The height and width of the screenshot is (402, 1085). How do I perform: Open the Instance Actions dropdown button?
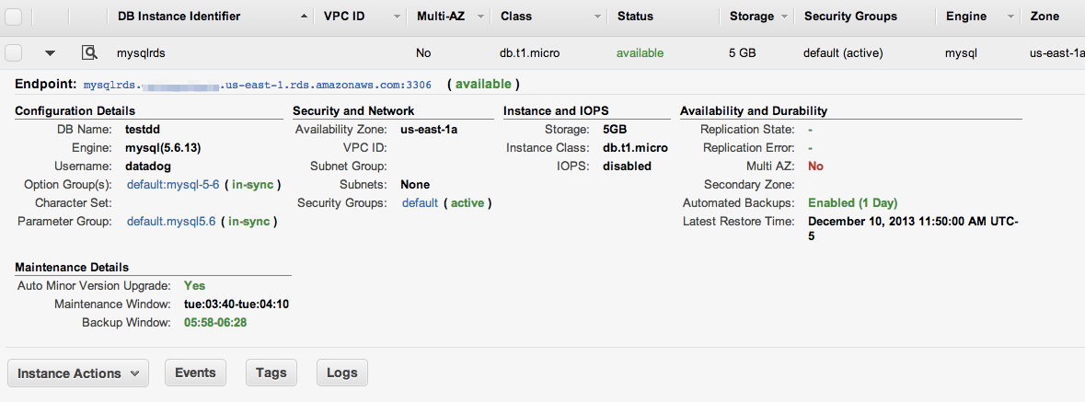[x=78, y=373]
